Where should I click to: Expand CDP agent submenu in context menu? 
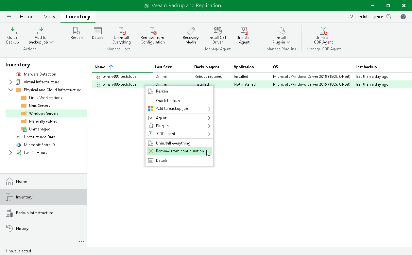point(209,134)
